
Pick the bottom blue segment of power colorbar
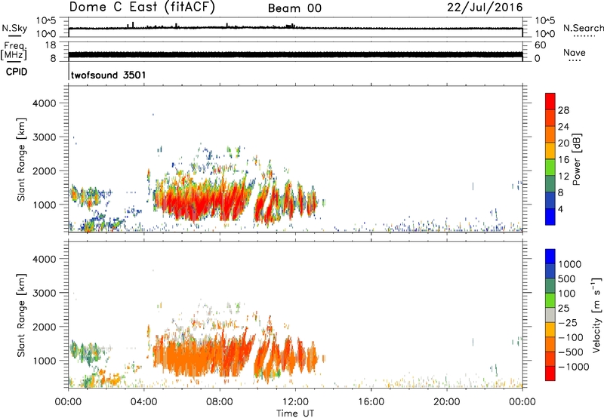[550, 217]
